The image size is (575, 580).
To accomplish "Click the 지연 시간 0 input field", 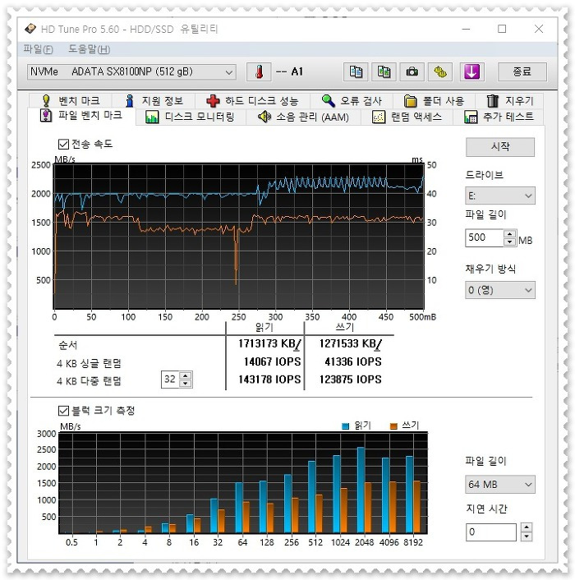I will click(490, 532).
